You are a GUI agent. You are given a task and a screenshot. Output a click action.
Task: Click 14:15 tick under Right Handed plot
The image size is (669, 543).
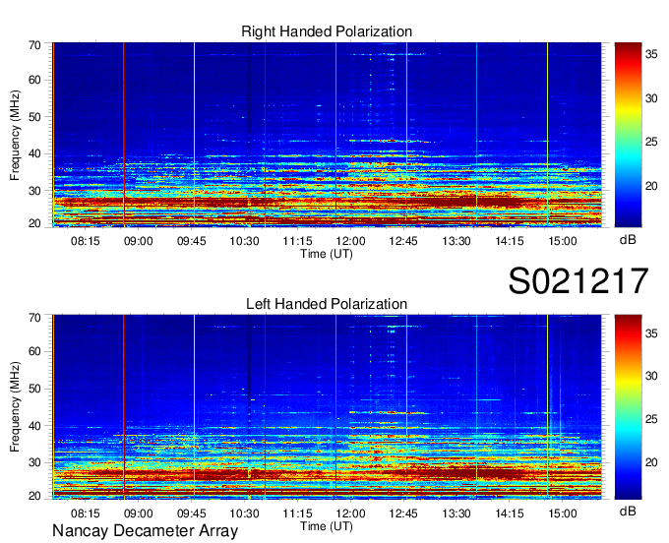[510, 241]
